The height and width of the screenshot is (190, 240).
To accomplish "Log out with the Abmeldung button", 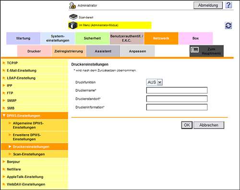I will [208, 5].
